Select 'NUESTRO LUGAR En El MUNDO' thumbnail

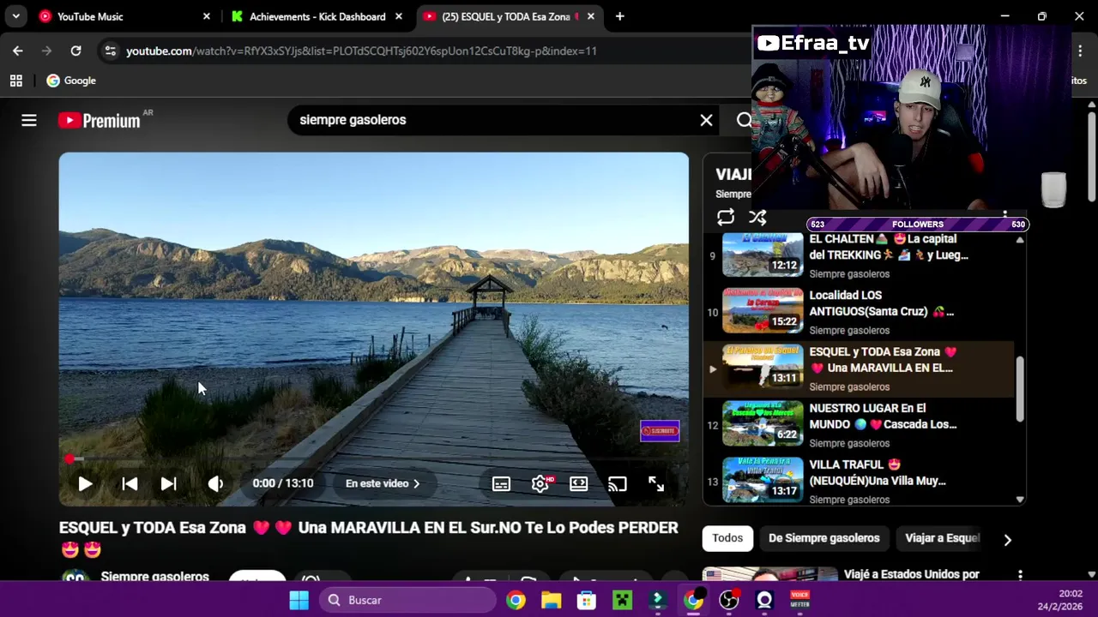(x=763, y=423)
